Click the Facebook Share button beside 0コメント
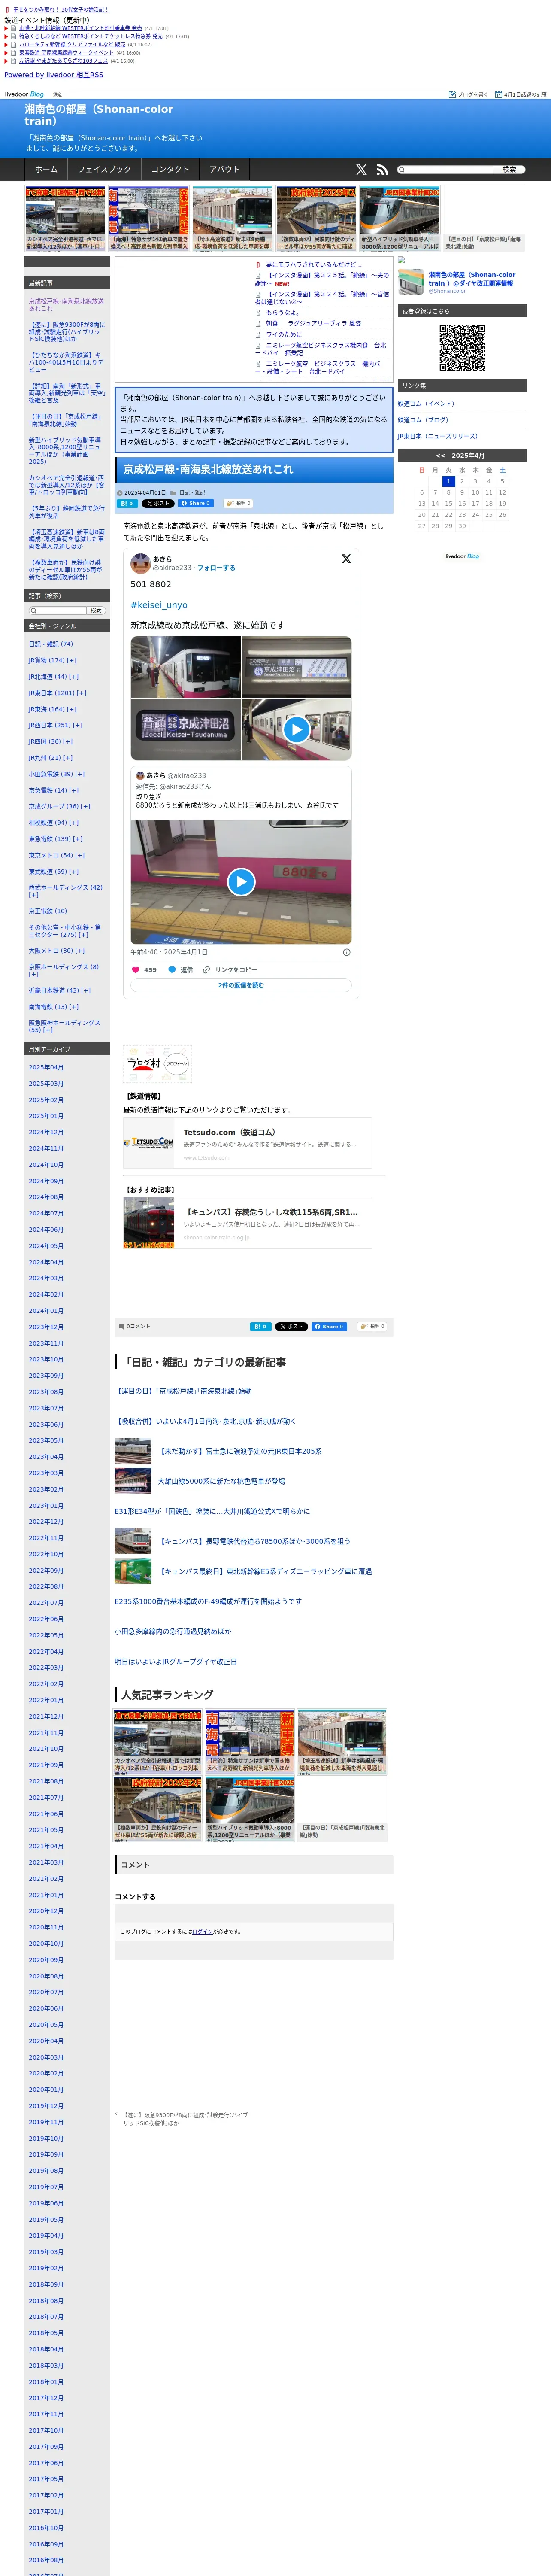This screenshot has height=2576, width=551. [x=330, y=1326]
